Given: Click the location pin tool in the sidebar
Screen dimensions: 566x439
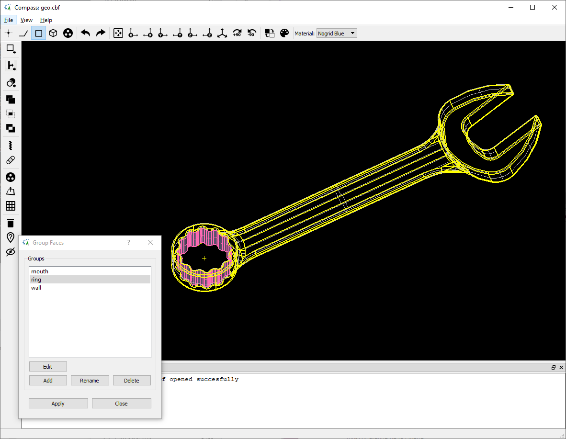Looking at the screenshot, I should pyautogui.click(x=10, y=237).
